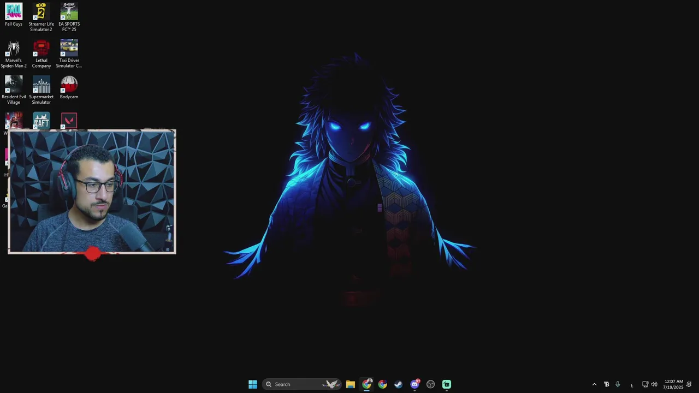Open the green Streamlabs taskbar icon
The height and width of the screenshot is (393, 699).
[447, 384]
